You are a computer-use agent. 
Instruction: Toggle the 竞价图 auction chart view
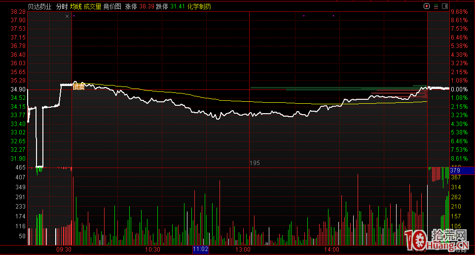pyautogui.click(x=112, y=6)
